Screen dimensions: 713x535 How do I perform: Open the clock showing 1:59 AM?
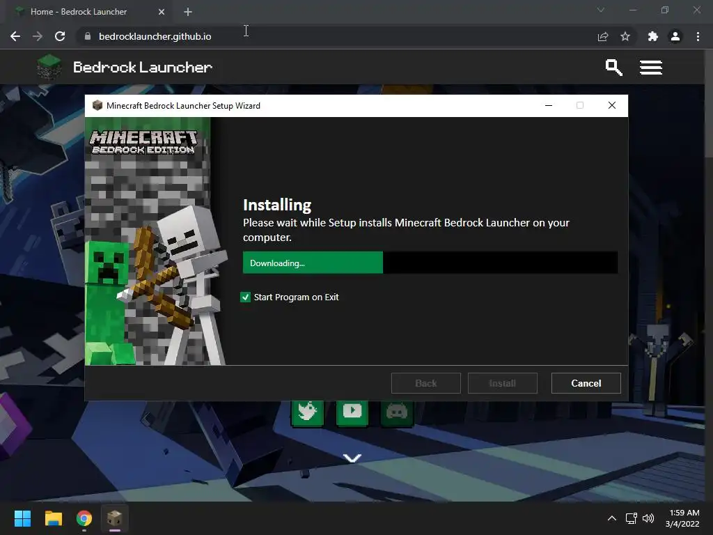tap(682, 518)
